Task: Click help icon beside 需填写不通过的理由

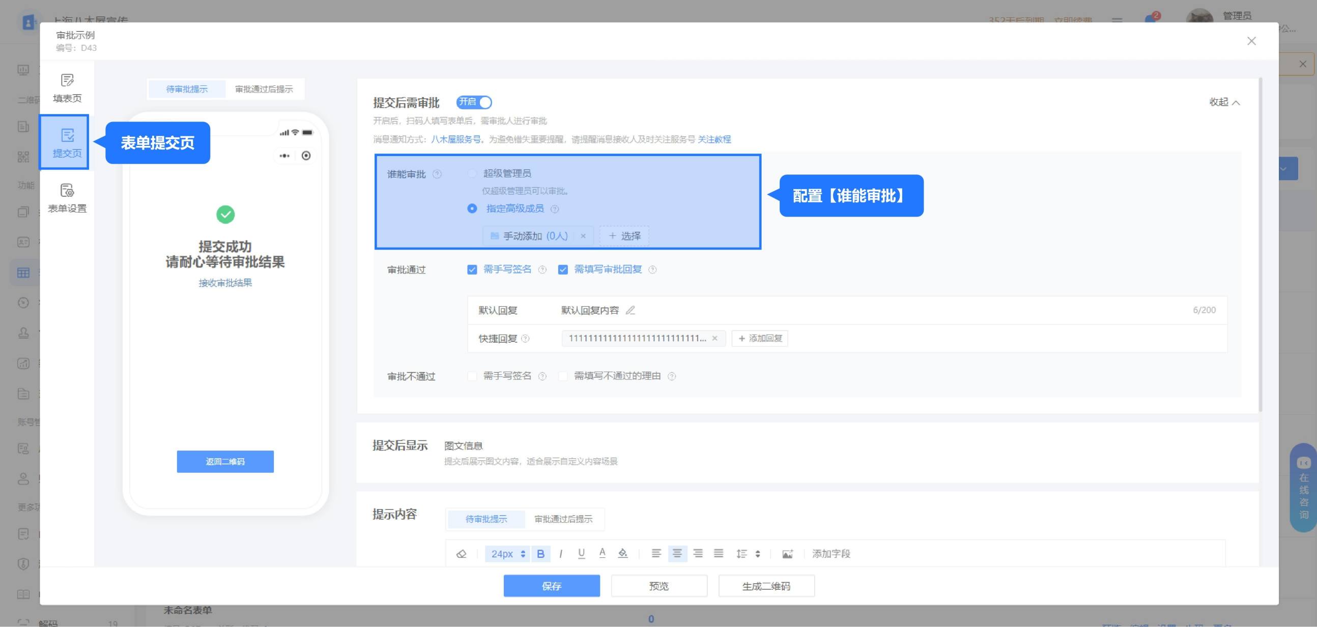Action: pos(672,377)
